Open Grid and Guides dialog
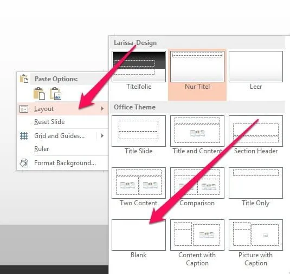This screenshot has width=290, height=274. point(60,136)
